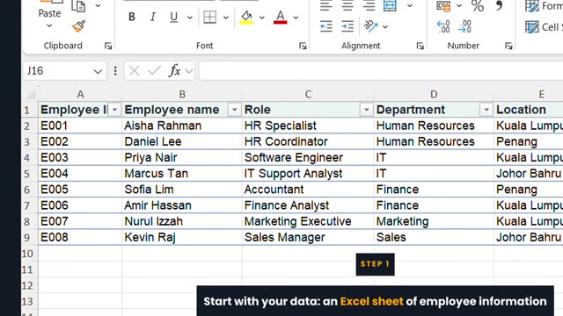Screen dimensions: 563x316
Task: Click the Select All corner triangle
Action: tap(31, 94)
